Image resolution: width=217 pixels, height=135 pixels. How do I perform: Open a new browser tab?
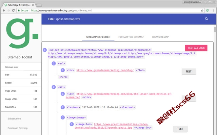(x=39, y=5)
